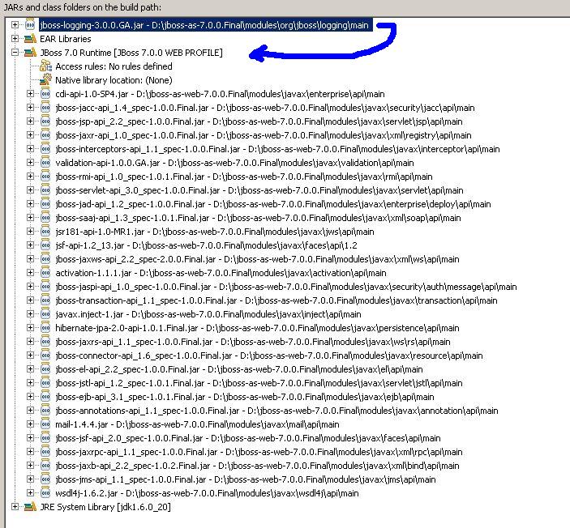570x528 pixels.
Task: Expand the jsr181-api-1.0-MR1.jar node
Action: coord(31,232)
